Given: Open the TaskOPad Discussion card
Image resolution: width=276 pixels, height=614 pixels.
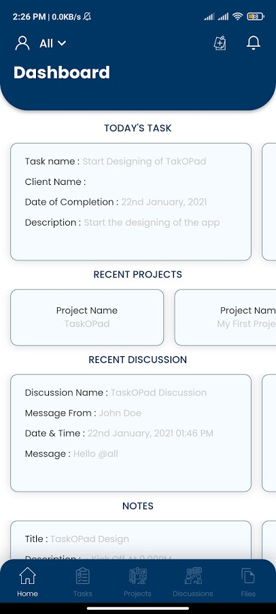Looking at the screenshot, I should [x=131, y=433].
